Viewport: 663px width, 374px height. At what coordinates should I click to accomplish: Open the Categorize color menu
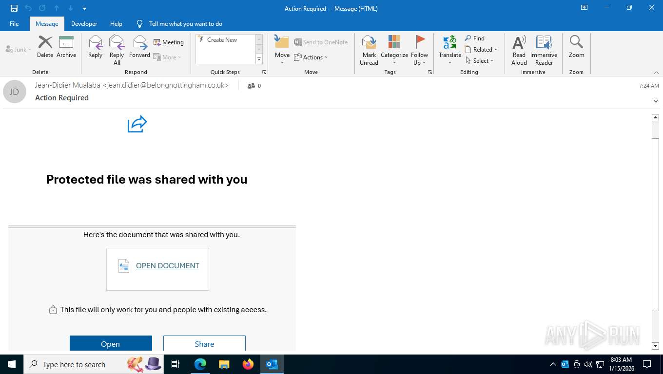click(394, 50)
